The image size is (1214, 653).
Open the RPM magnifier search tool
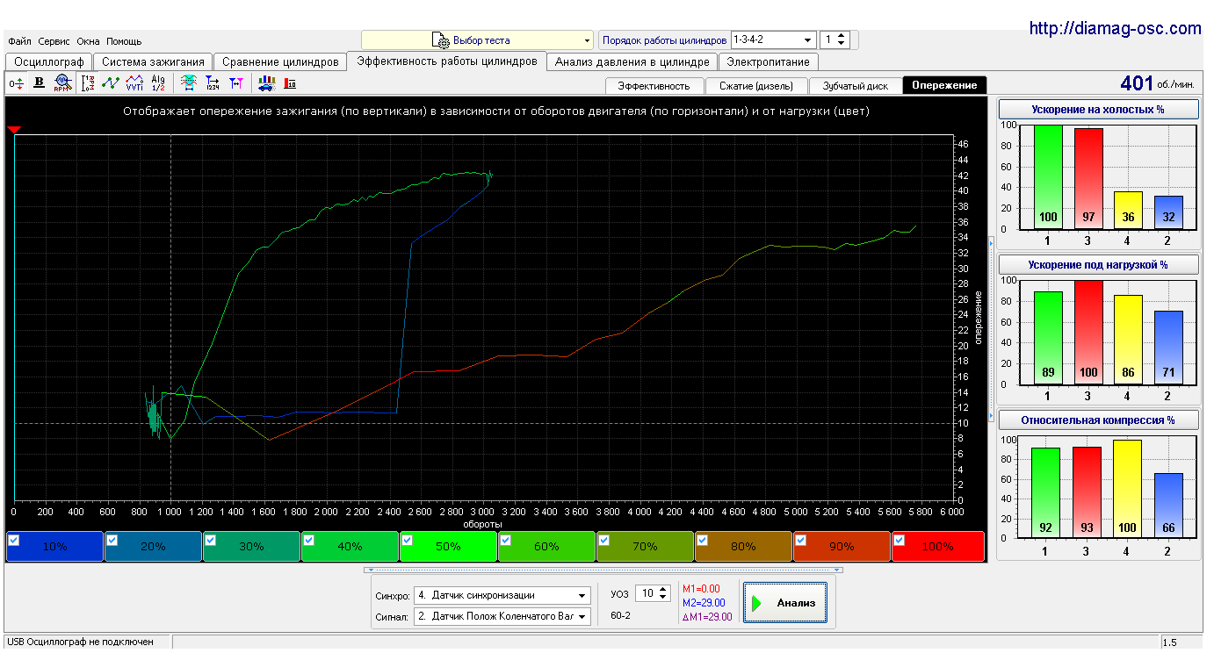pos(61,83)
